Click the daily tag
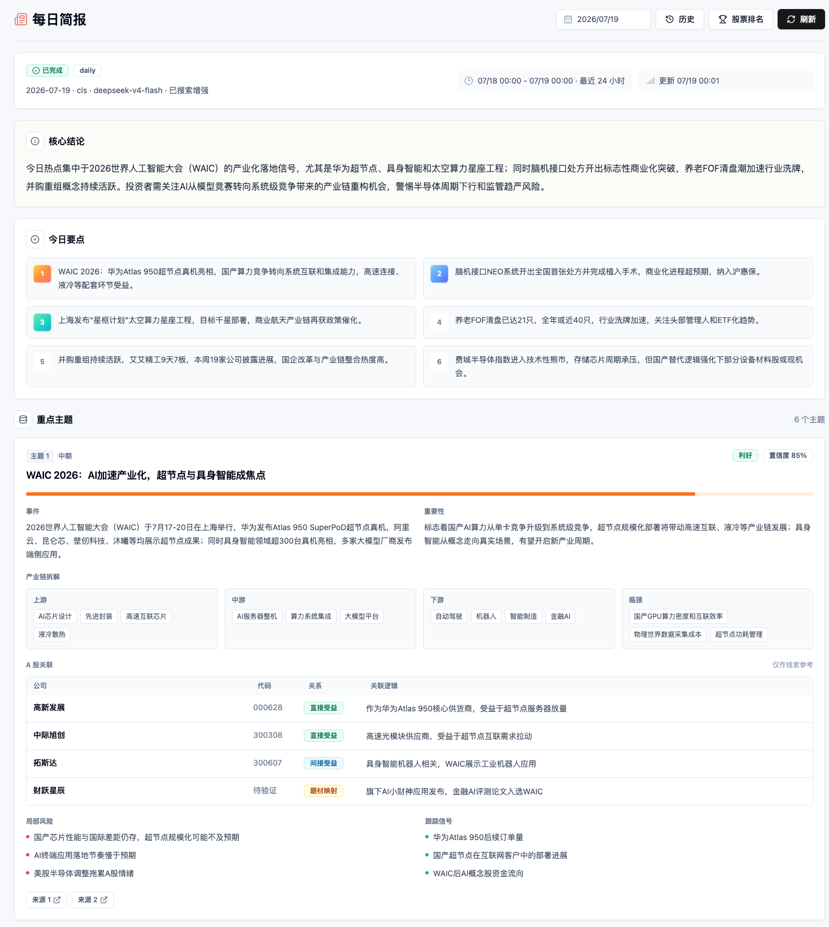Screen dimensions: 829x927 click(88, 71)
